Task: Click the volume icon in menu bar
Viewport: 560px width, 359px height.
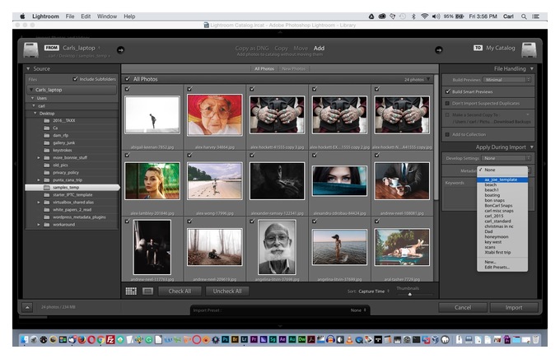Action: (436, 16)
